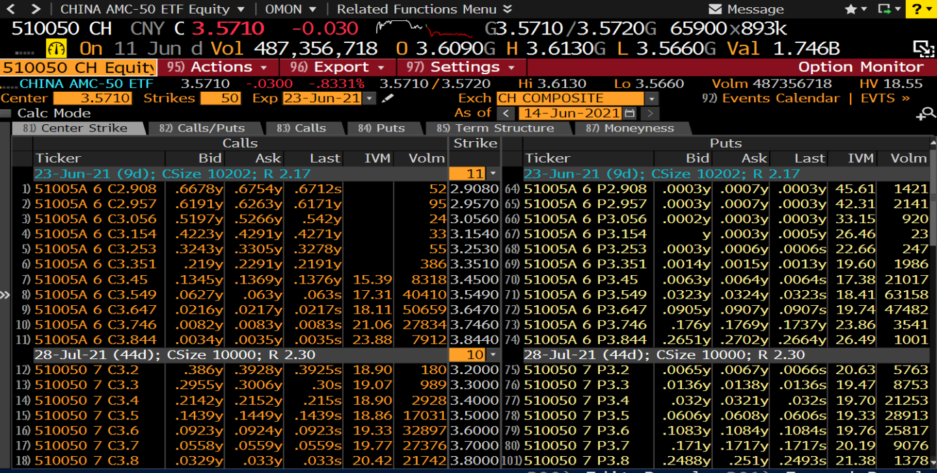
Task: Click the zoom magnifier plus icon
Action: click(925, 115)
